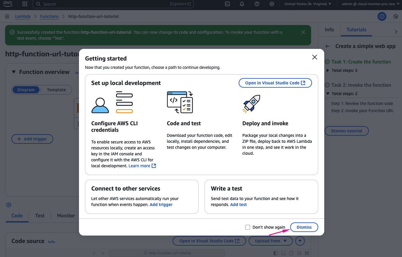
Task: Click the help question mark icon
Action: (257, 4)
